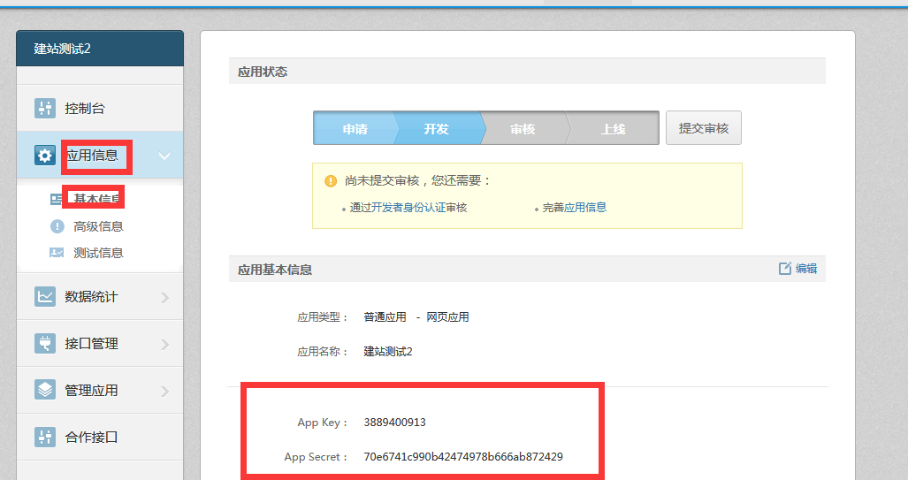Image resolution: width=908 pixels, height=480 pixels.
Task: Expand the 接口管理 menu arrow
Action: (x=164, y=344)
